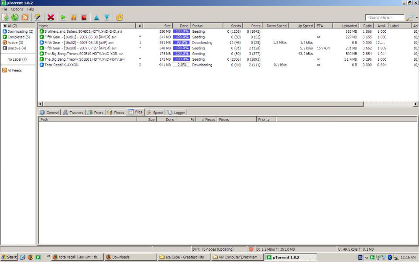The image size is (419, 262).
Task: Switch to the Pieces tab
Action: coord(116,113)
